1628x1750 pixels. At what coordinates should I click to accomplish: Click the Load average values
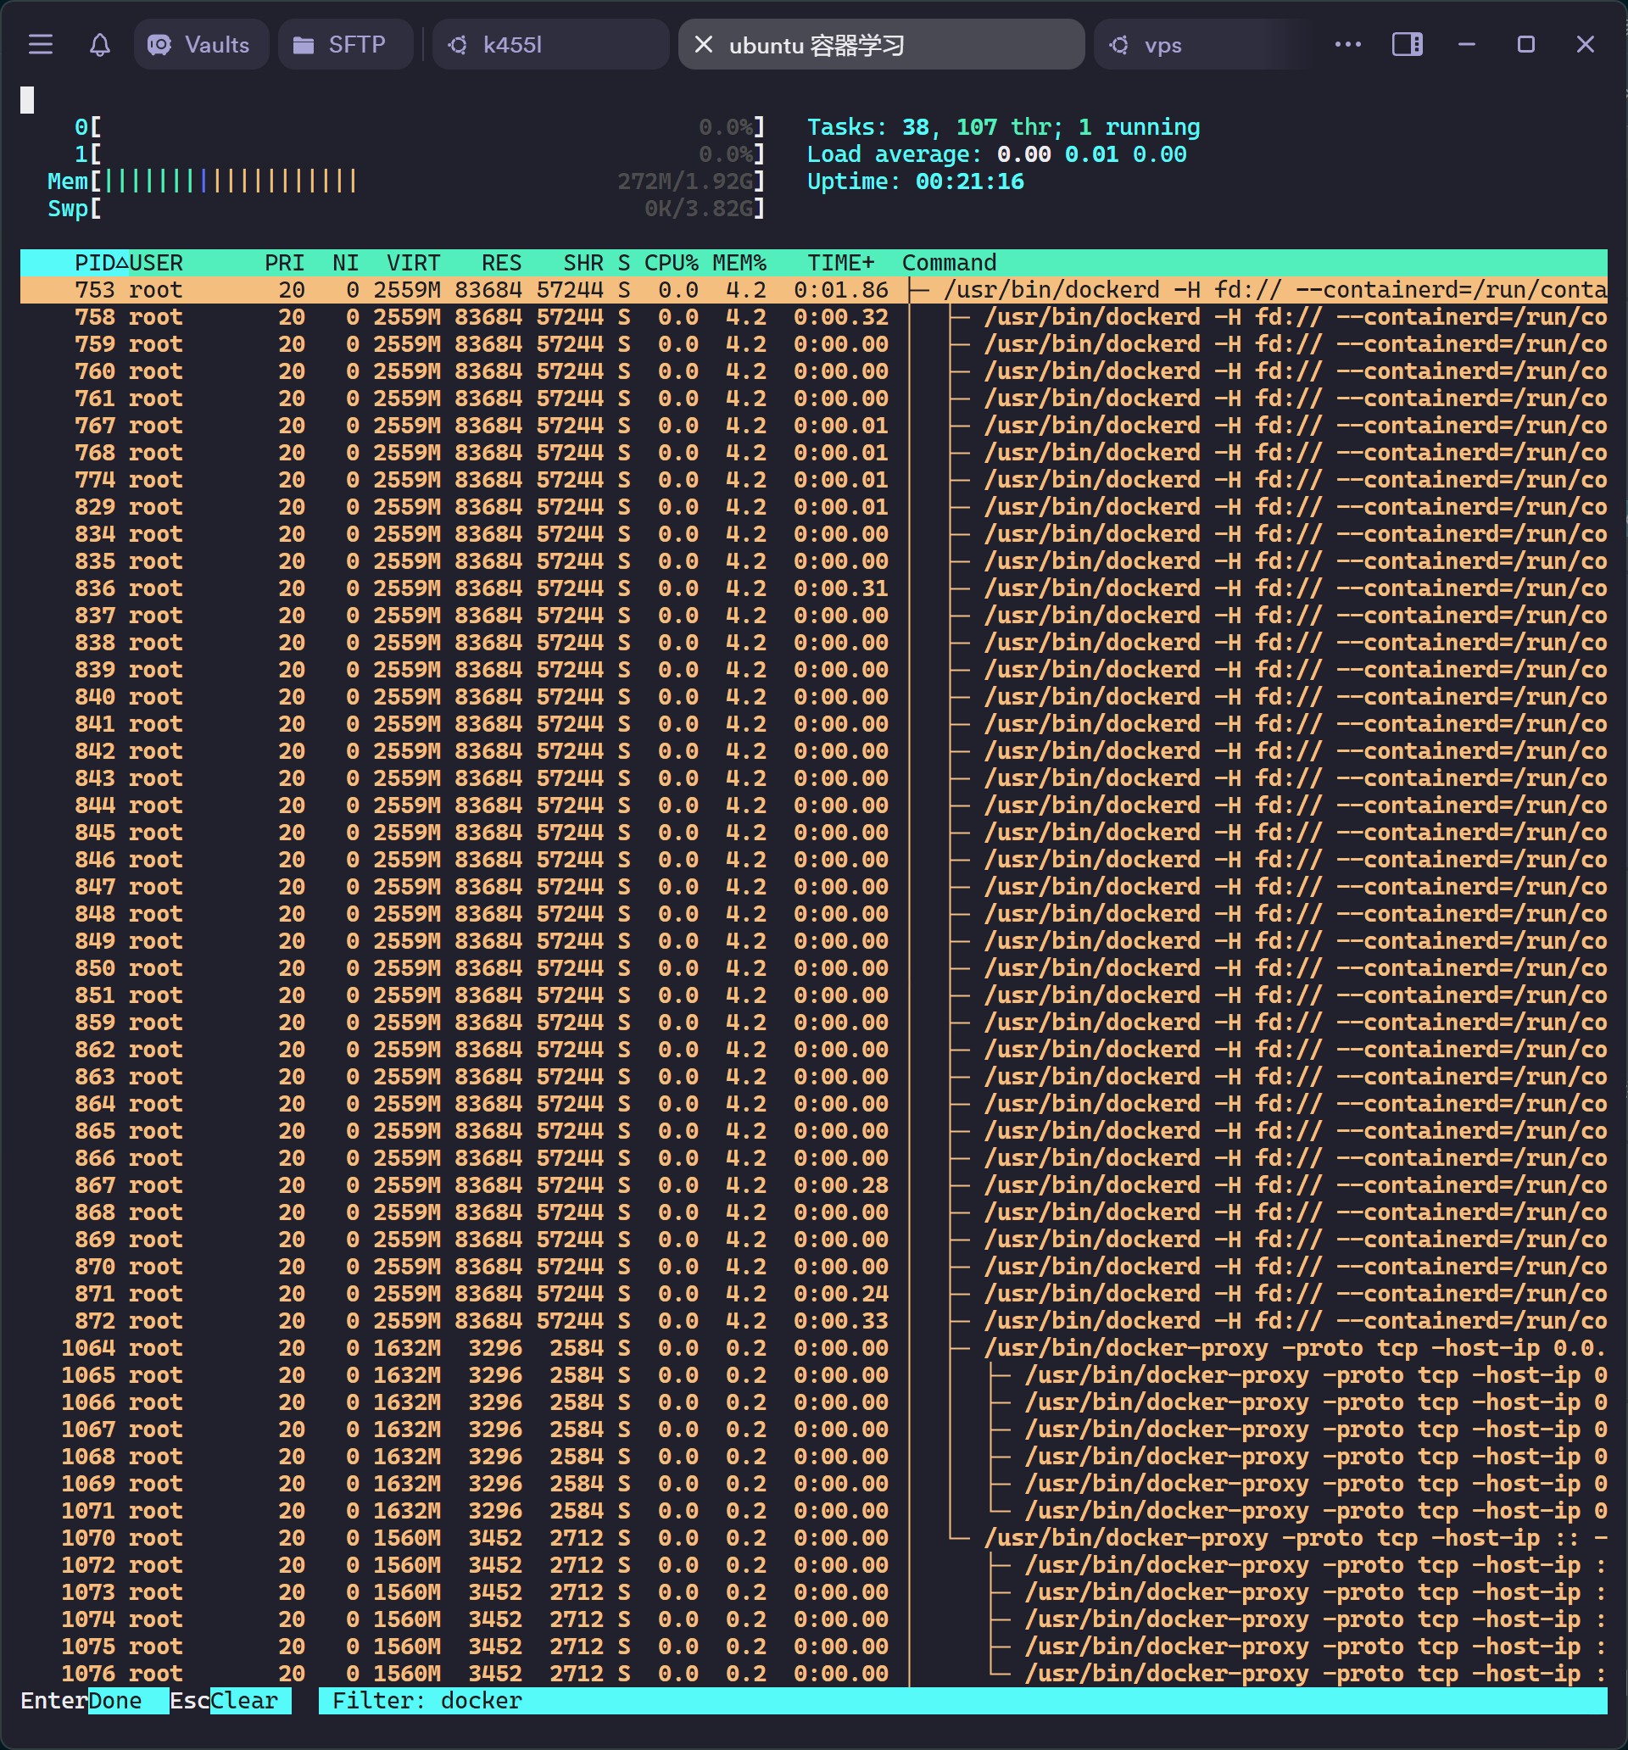pyautogui.click(x=1092, y=154)
